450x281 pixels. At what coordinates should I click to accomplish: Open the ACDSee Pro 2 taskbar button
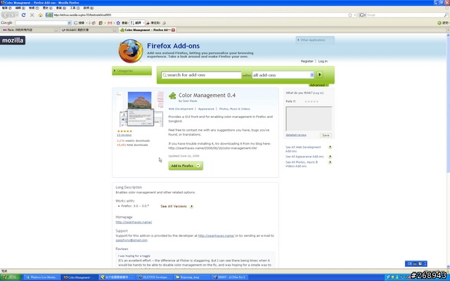click(x=231, y=277)
